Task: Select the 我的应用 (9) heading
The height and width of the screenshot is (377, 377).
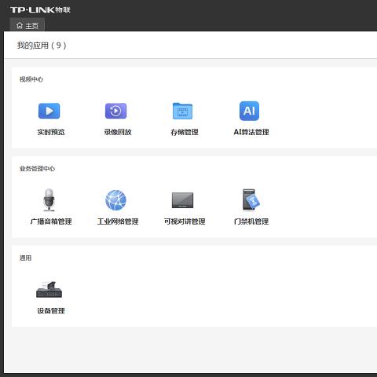Action: click(42, 46)
